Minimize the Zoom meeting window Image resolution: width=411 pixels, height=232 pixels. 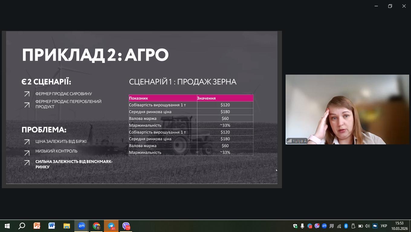376,6
